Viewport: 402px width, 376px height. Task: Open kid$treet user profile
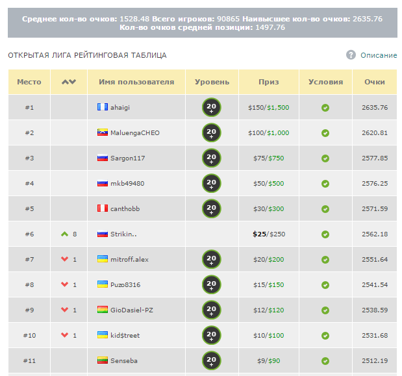point(125,335)
